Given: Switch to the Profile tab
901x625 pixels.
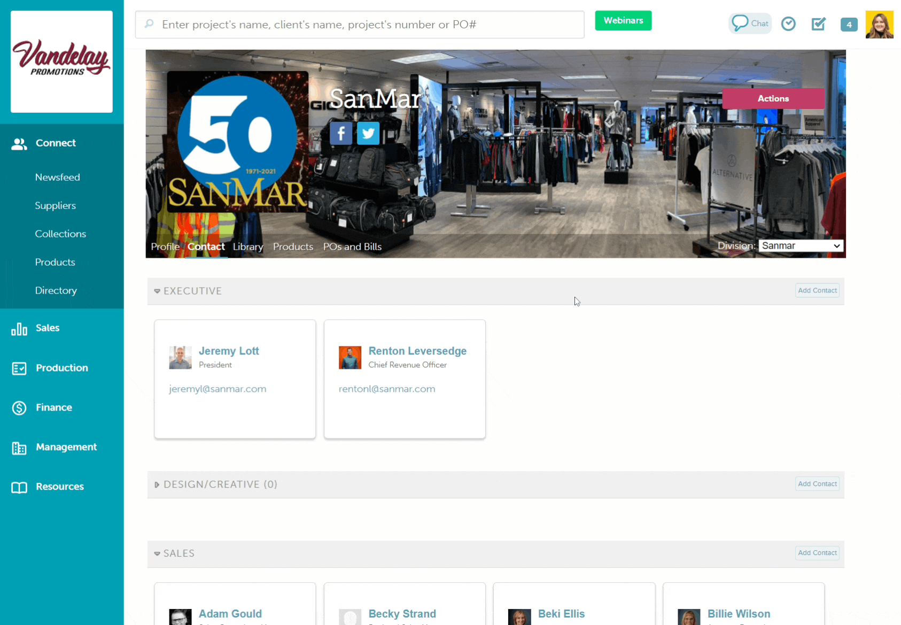Looking at the screenshot, I should (x=165, y=247).
